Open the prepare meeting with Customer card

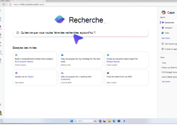coord(81,77)
